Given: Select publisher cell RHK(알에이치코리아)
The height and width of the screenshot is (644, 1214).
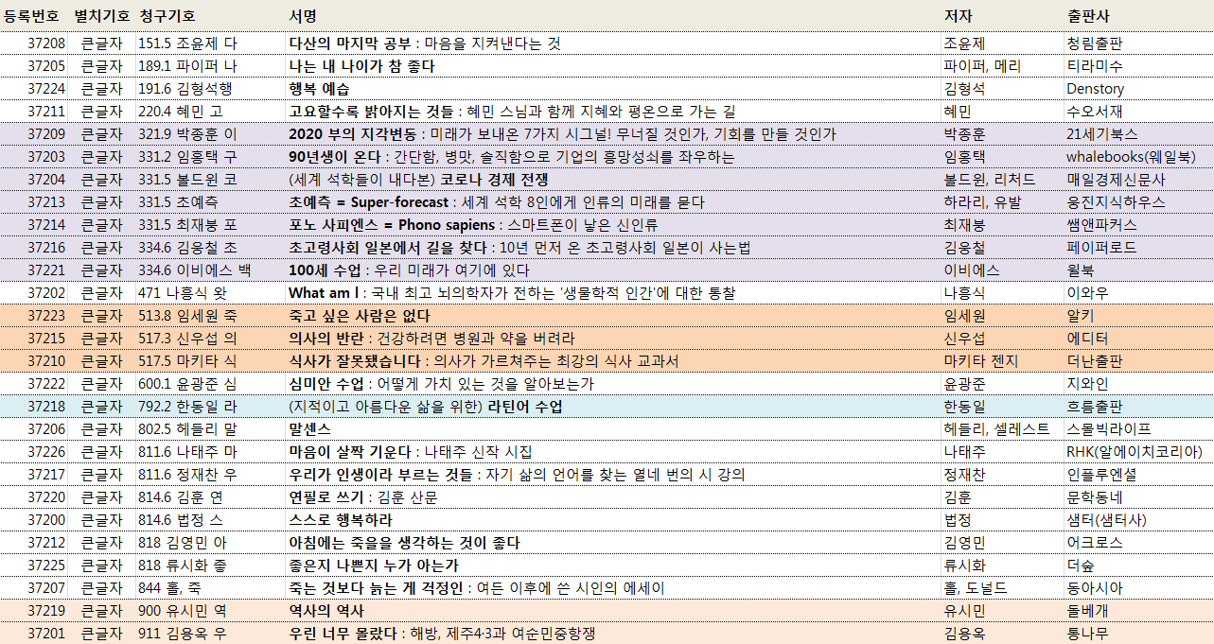Looking at the screenshot, I should pos(1135,452).
